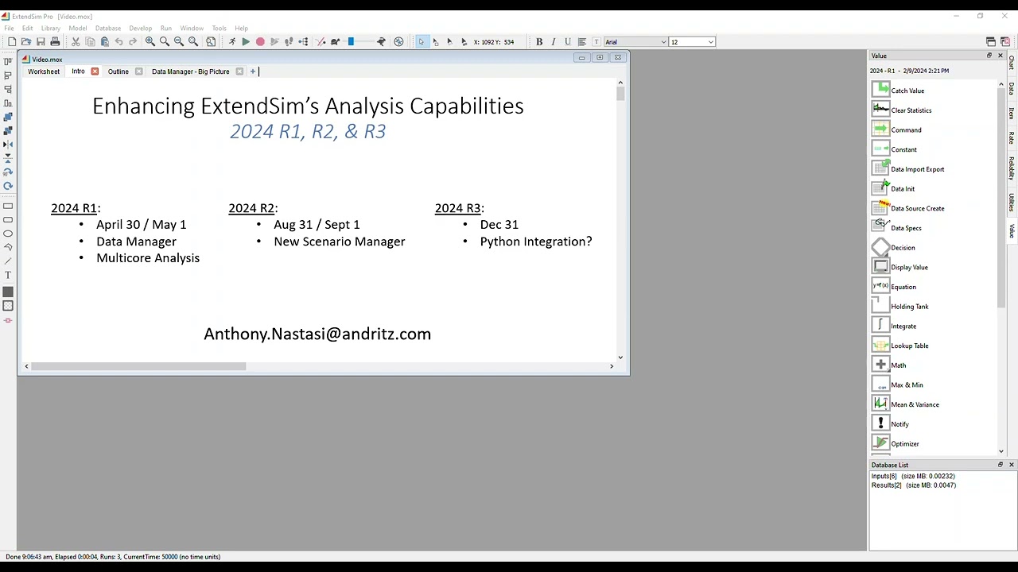Open the Database menu
Screen dimensions: 1018x572
[x=108, y=28]
